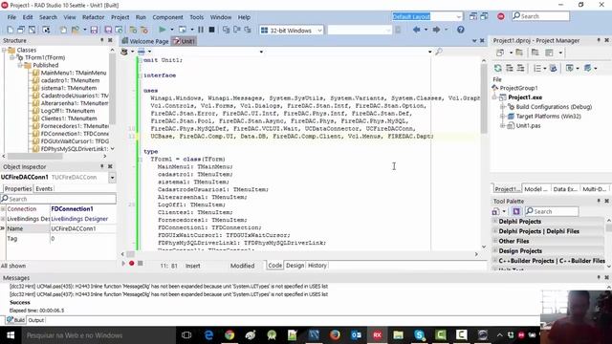Select LogOff1: TMenuItem in Structure tree
Viewport: 612px width, 344px height.
tap(68, 111)
